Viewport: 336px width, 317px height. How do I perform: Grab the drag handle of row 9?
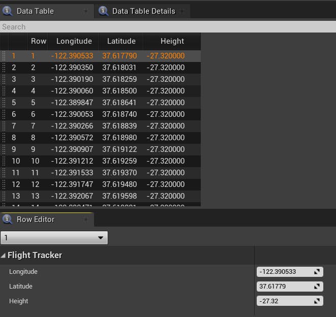(x=4, y=149)
